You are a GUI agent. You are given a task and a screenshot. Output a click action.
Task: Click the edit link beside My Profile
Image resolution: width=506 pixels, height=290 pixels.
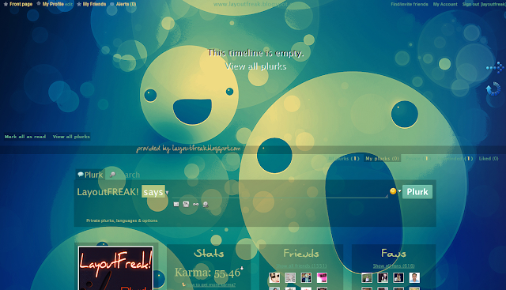(x=69, y=4)
